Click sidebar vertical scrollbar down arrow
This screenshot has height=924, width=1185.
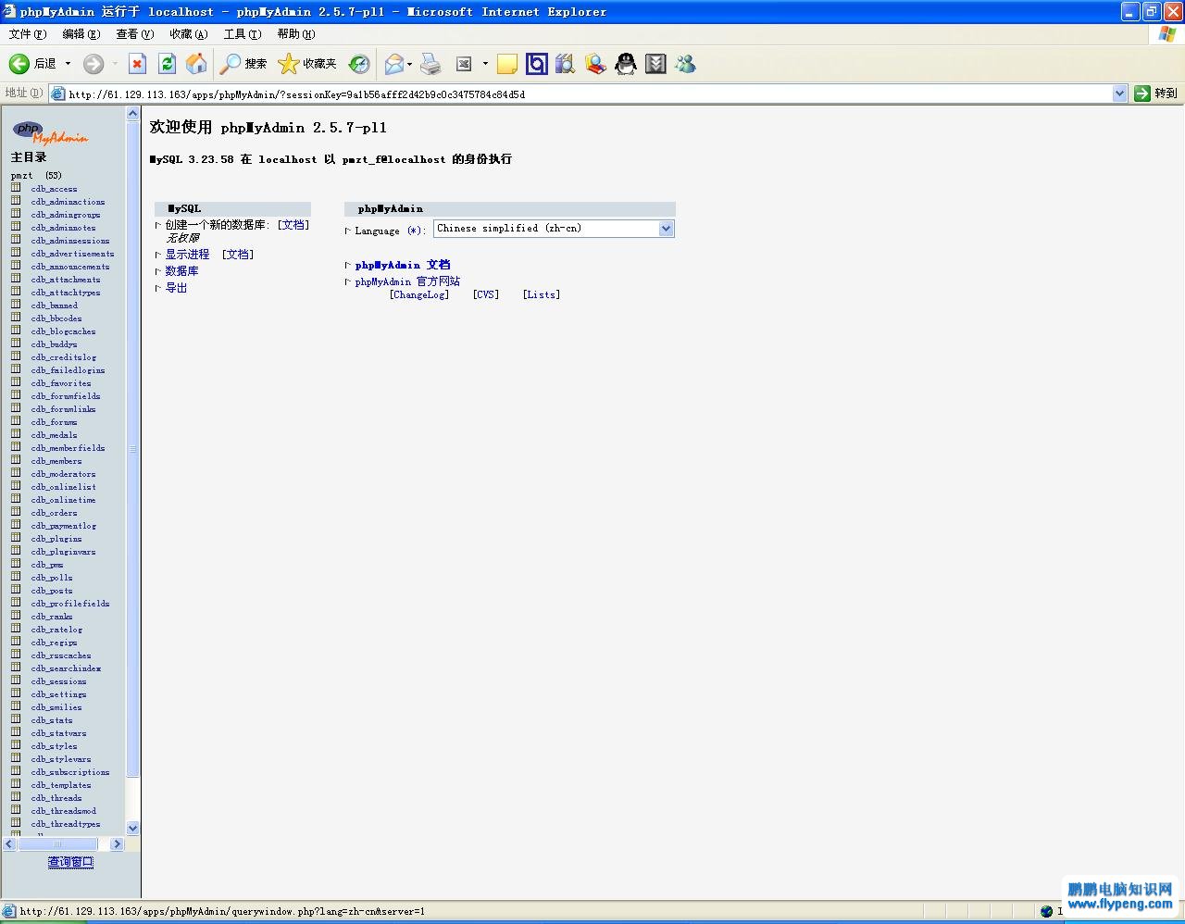[132, 828]
